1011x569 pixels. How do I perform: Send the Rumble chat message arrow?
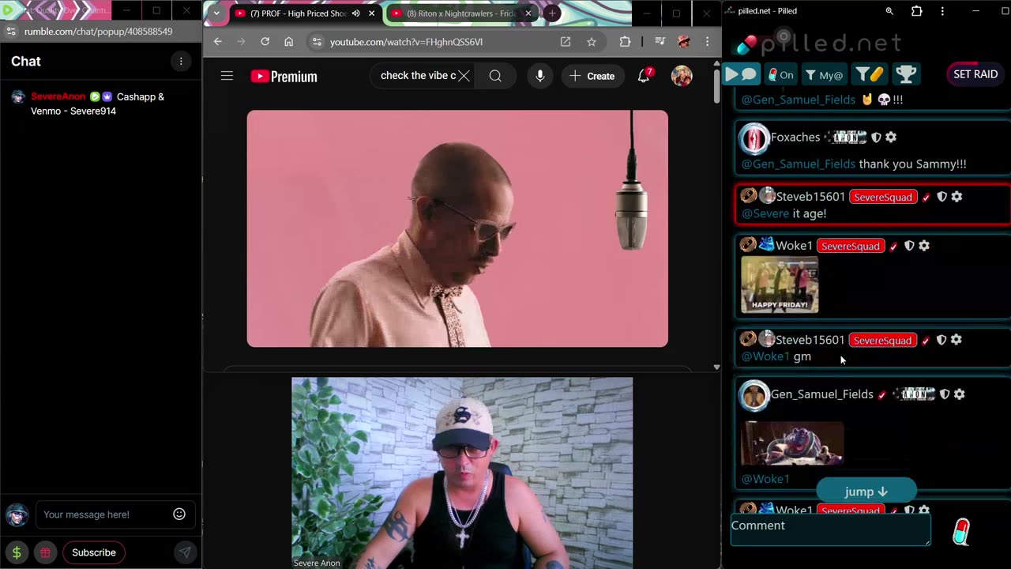point(184,552)
